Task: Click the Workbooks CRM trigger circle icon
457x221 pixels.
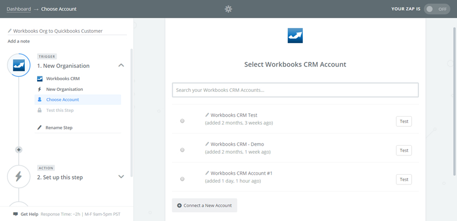Action: (x=19, y=65)
